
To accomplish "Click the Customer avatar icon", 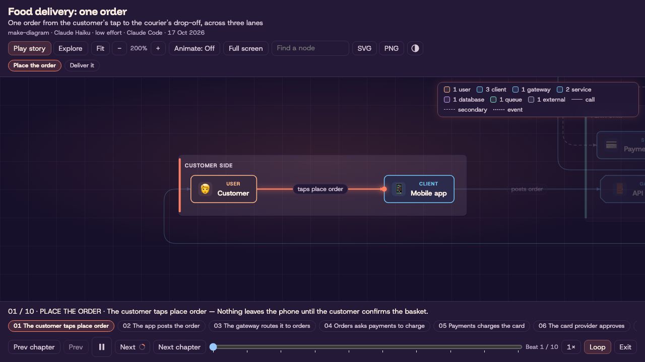I will (x=205, y=189).
